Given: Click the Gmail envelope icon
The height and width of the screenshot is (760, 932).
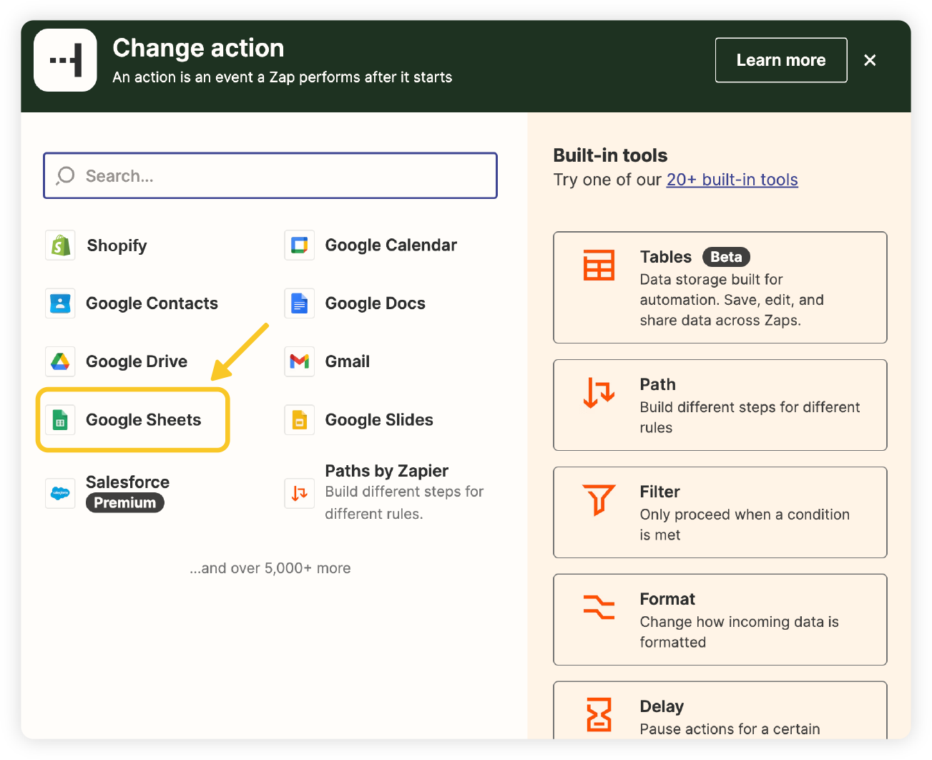Looking at the screenshot, I should [299, 361].
